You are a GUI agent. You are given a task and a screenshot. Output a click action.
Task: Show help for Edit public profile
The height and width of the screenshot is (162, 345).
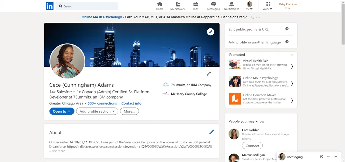tap(287, 29)
